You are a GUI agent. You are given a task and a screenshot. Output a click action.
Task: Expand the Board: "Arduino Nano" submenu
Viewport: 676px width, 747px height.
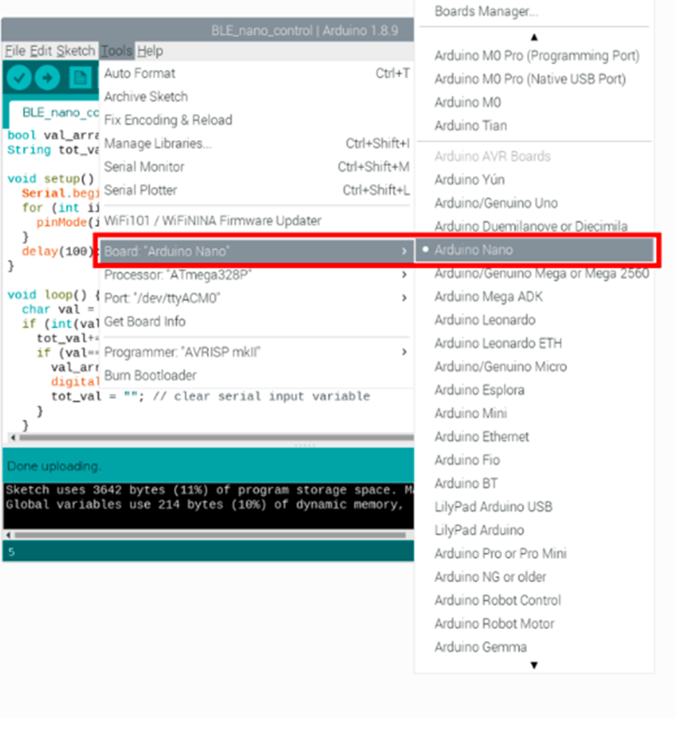tap(254, 251)
